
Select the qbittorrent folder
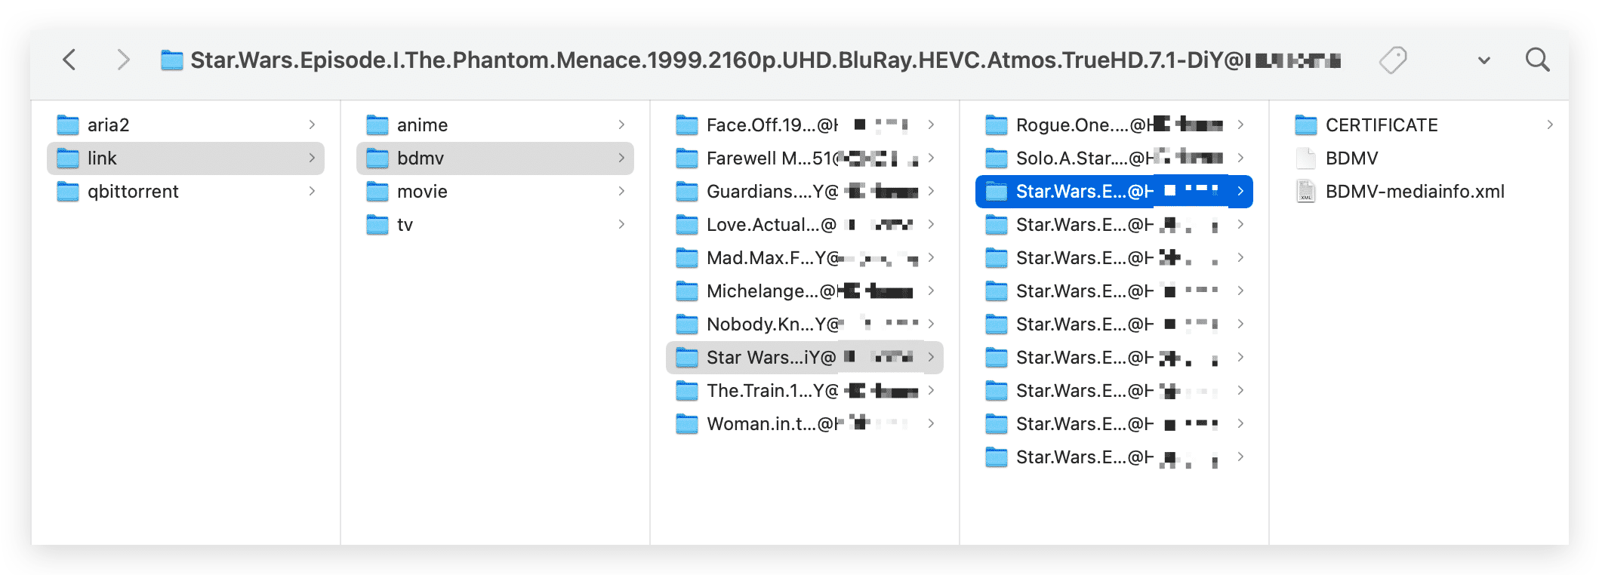(x=133, y=192)
